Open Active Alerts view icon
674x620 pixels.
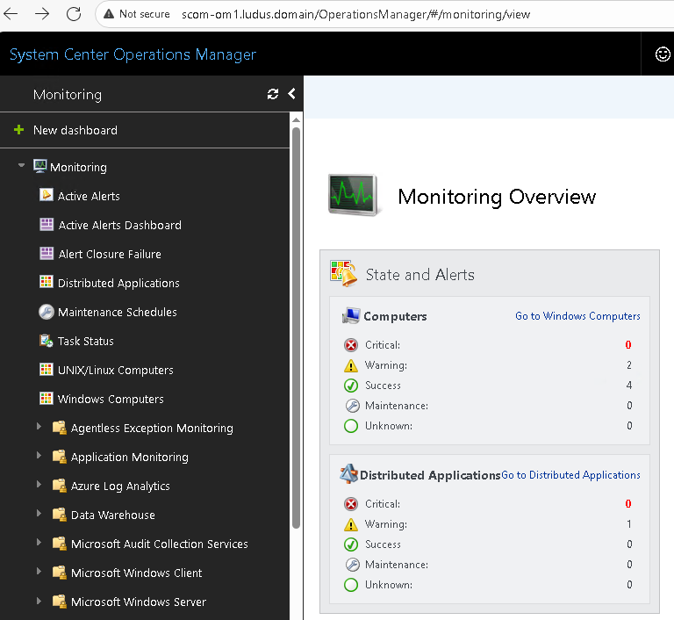click(47, 196)
